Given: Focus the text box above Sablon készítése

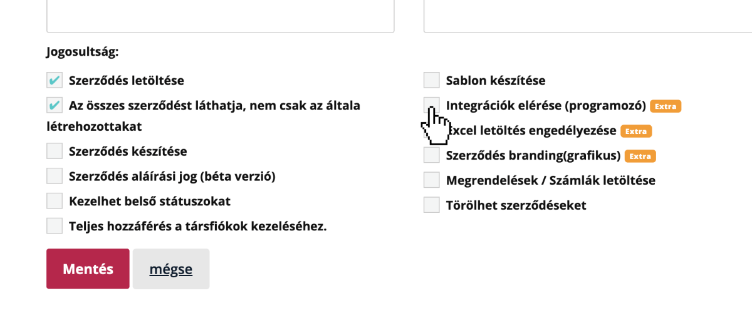Looking at the screenshot, I should [587, 16].
